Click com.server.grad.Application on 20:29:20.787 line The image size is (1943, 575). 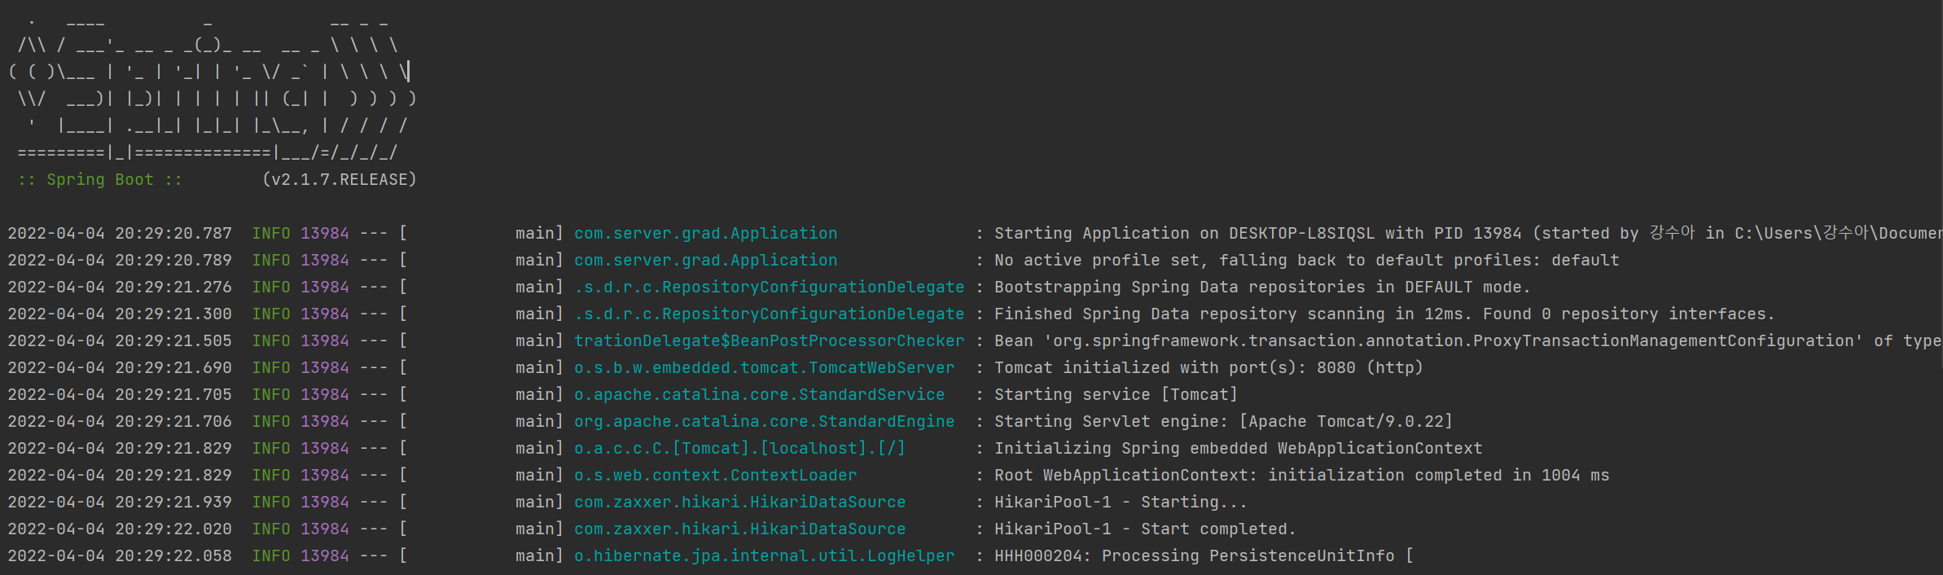click(706, 233)
